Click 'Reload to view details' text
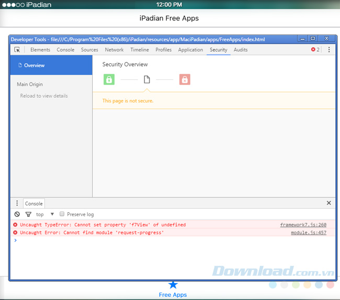340x300 pixels. tap(44, 96)
